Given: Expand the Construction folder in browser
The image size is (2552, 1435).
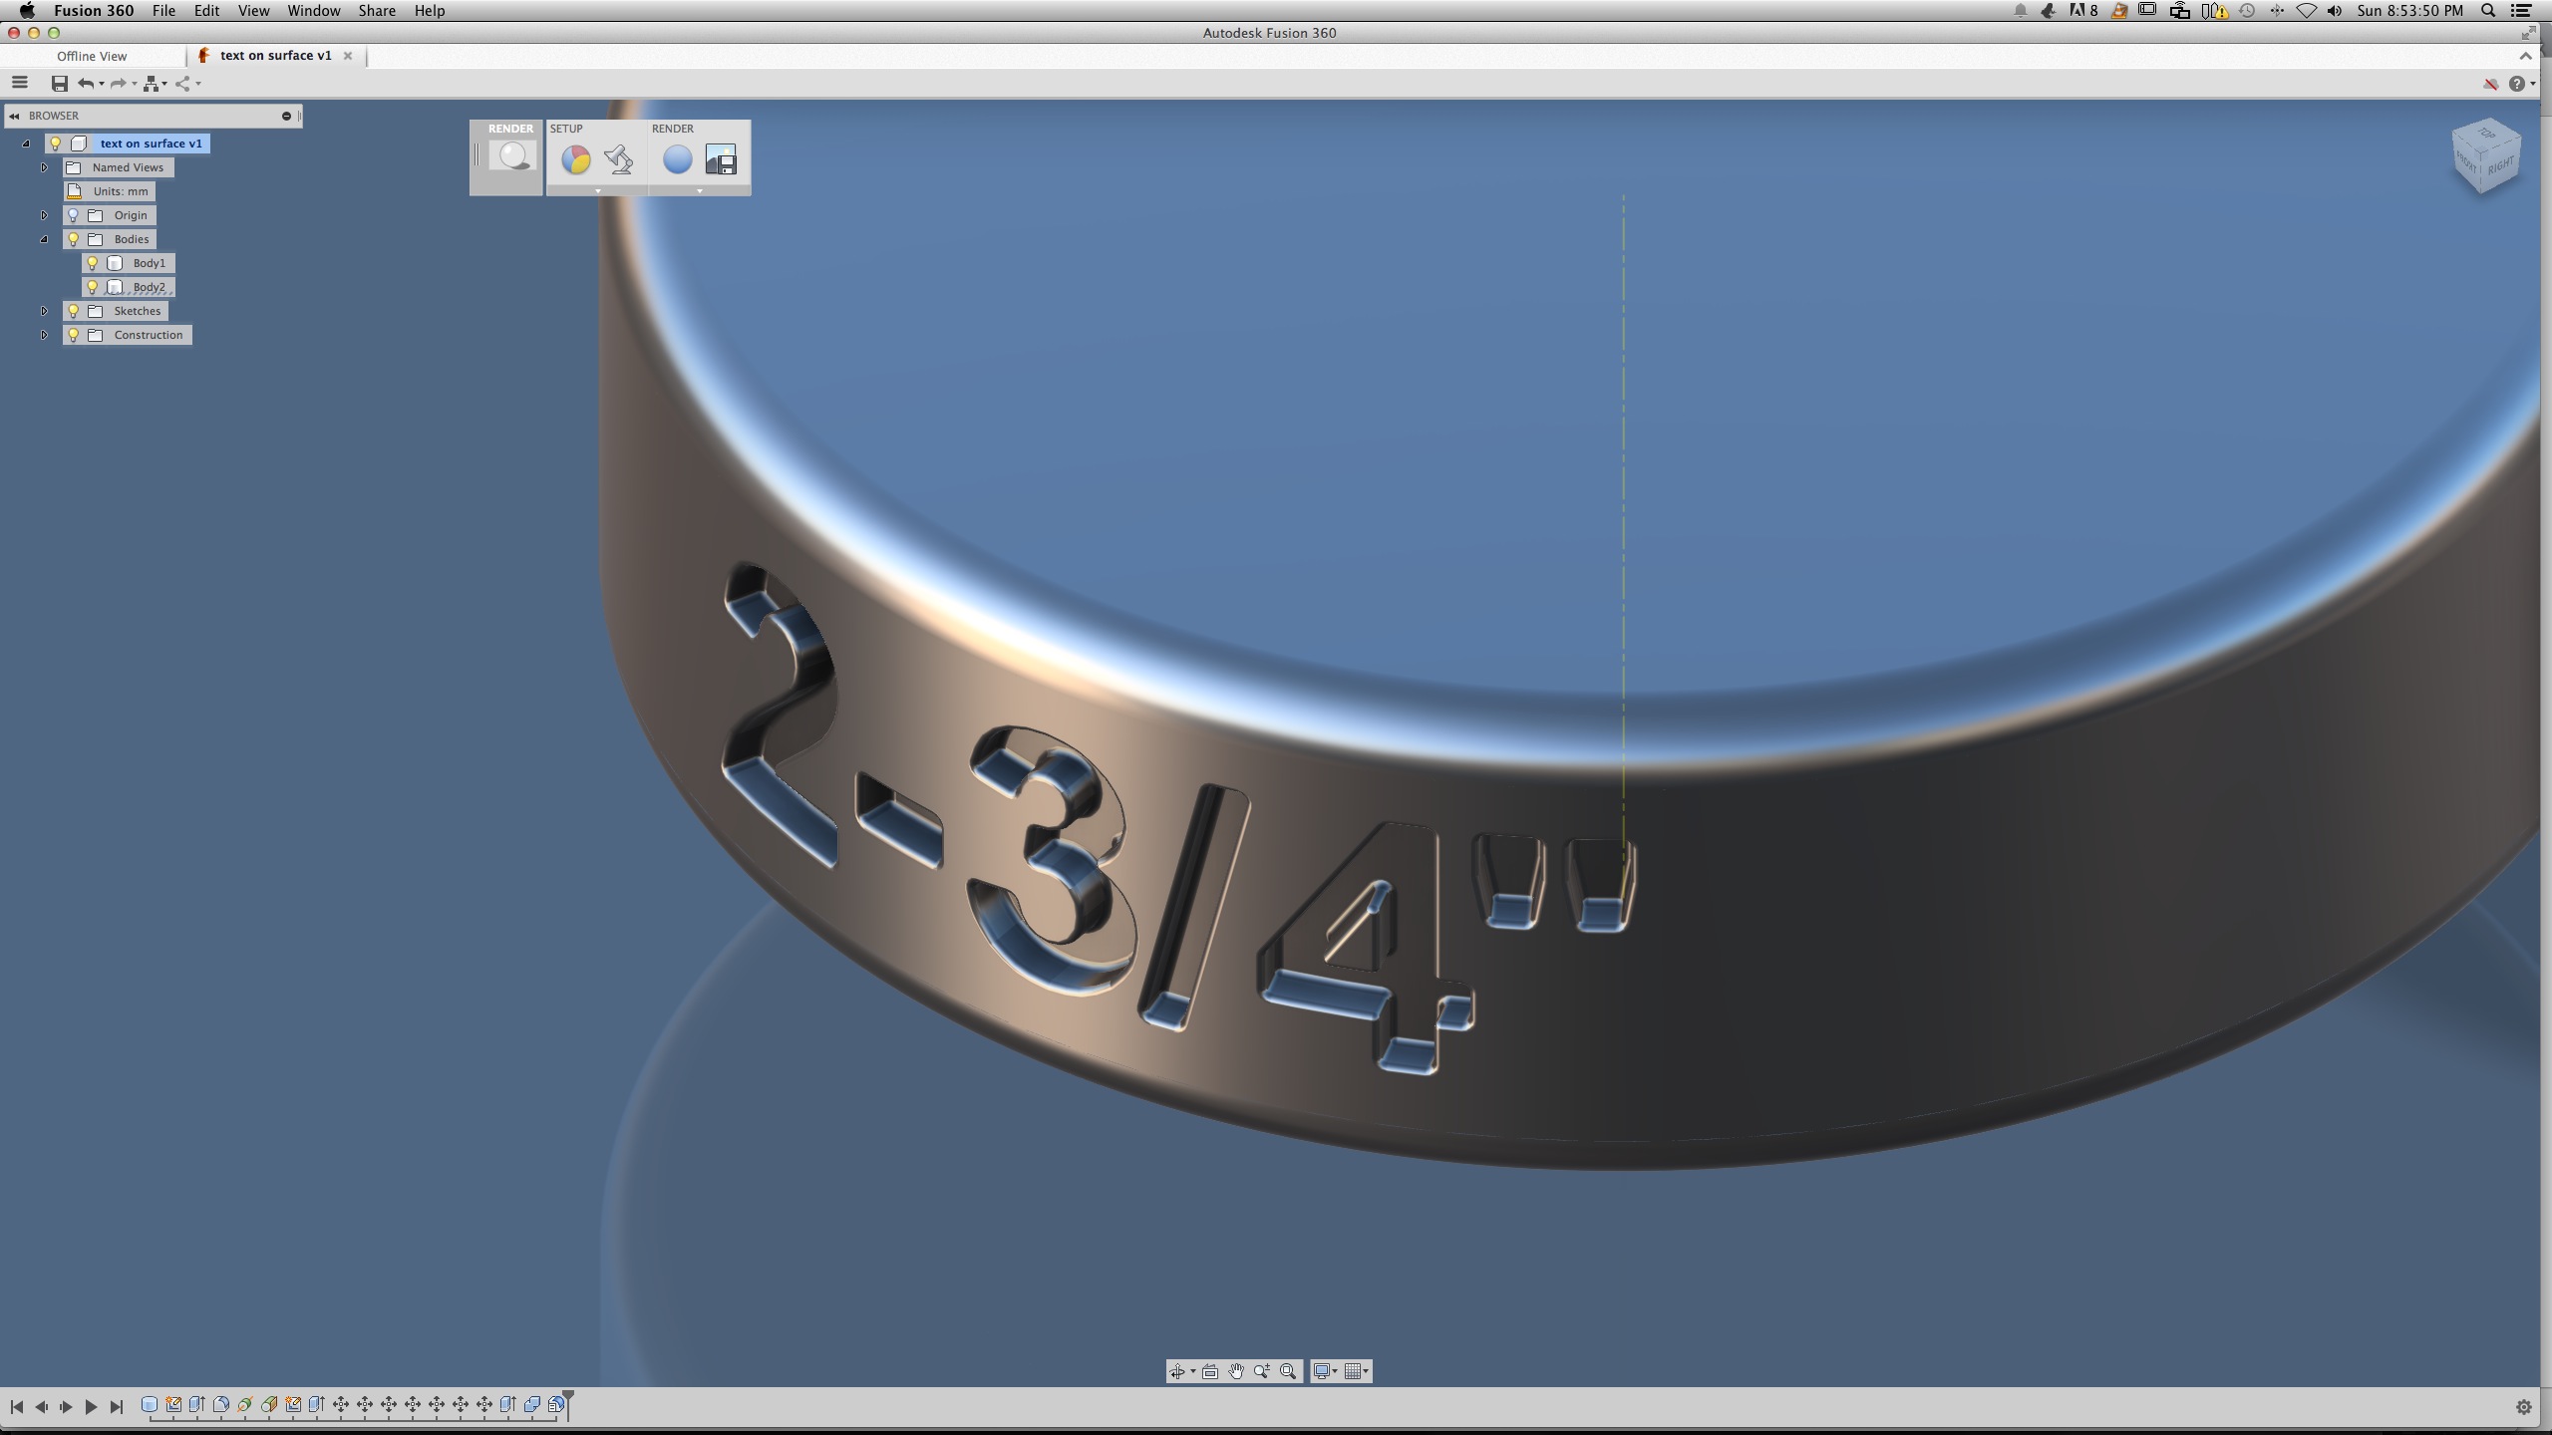Looking at the screenshot, I should 44,334.
